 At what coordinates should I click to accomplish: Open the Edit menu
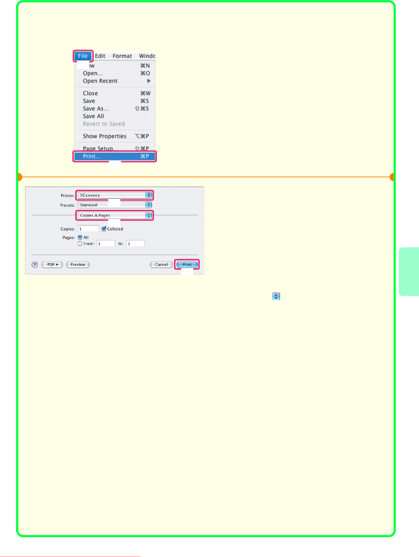tap(100, 56)
